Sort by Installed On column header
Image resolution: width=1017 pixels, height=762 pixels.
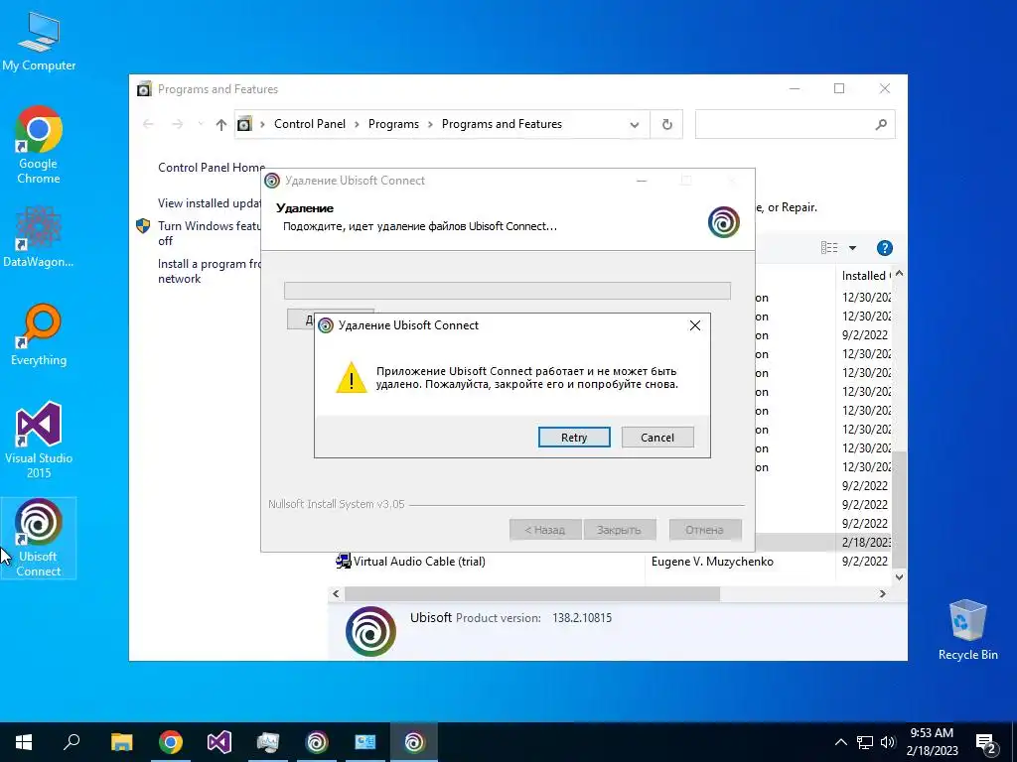[864, 276]
